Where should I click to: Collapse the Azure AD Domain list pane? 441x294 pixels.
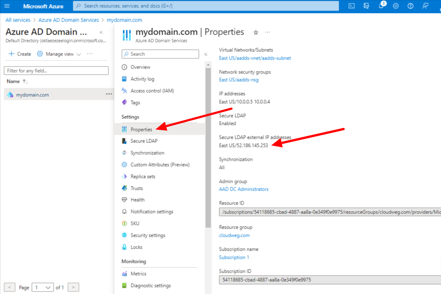(x=101, y=32)
